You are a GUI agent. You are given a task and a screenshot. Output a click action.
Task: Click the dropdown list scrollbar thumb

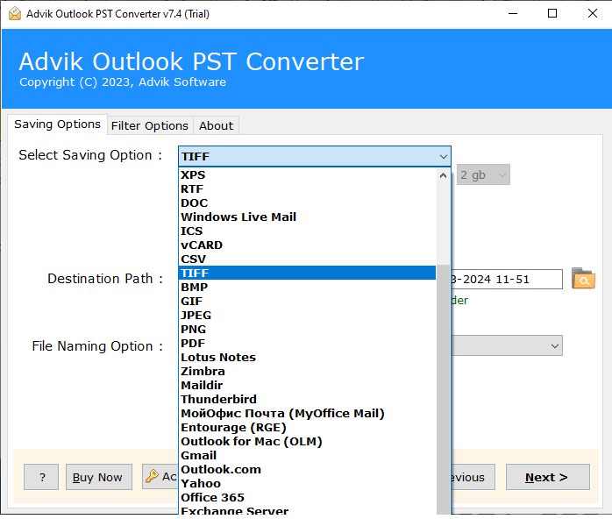click(x=443, y=389)
